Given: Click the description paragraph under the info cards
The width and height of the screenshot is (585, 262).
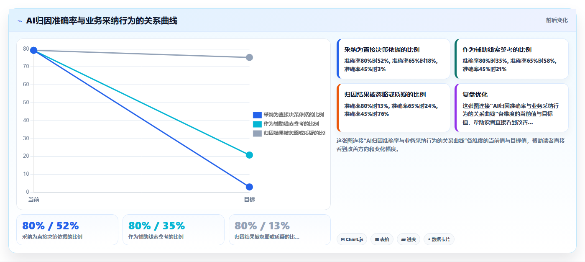Looking at the screenshot, I should point(451,144).
